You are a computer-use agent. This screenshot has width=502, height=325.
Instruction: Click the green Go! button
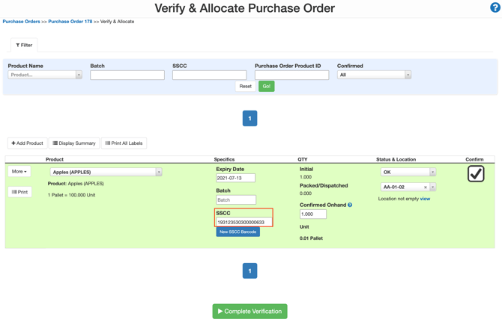tap(266, 86)
